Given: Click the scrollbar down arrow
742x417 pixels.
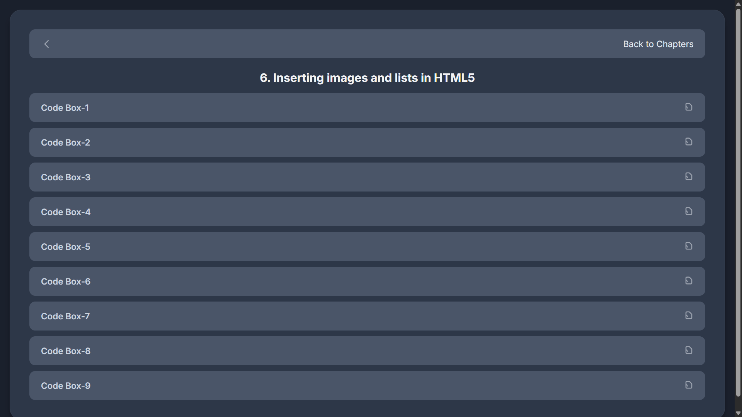Looking at the screenshot, I should [x=738, y=413].
